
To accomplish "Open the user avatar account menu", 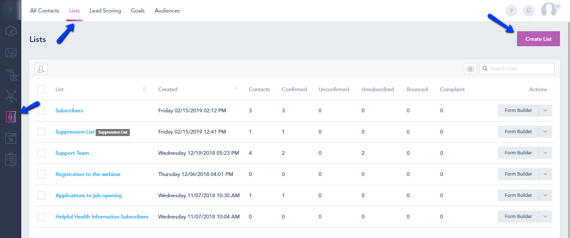I will pyautogui.click(x=550, y=10).
